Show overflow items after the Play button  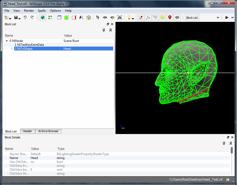pos(233,18)
